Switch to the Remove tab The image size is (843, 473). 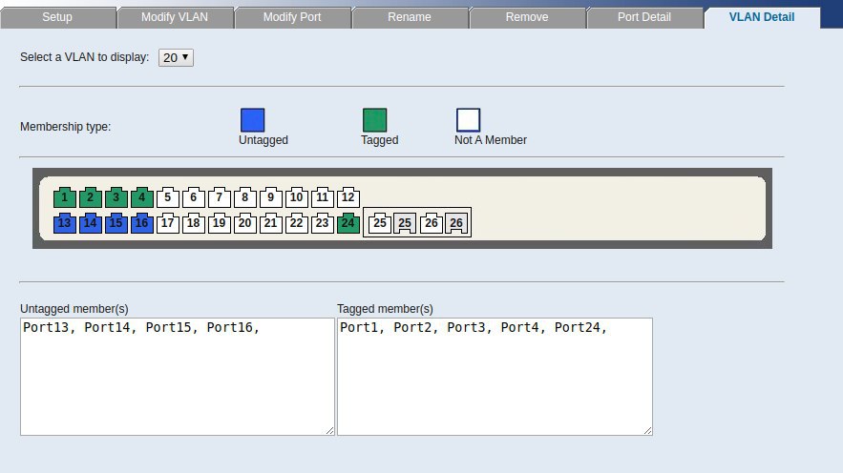[527, 17]
